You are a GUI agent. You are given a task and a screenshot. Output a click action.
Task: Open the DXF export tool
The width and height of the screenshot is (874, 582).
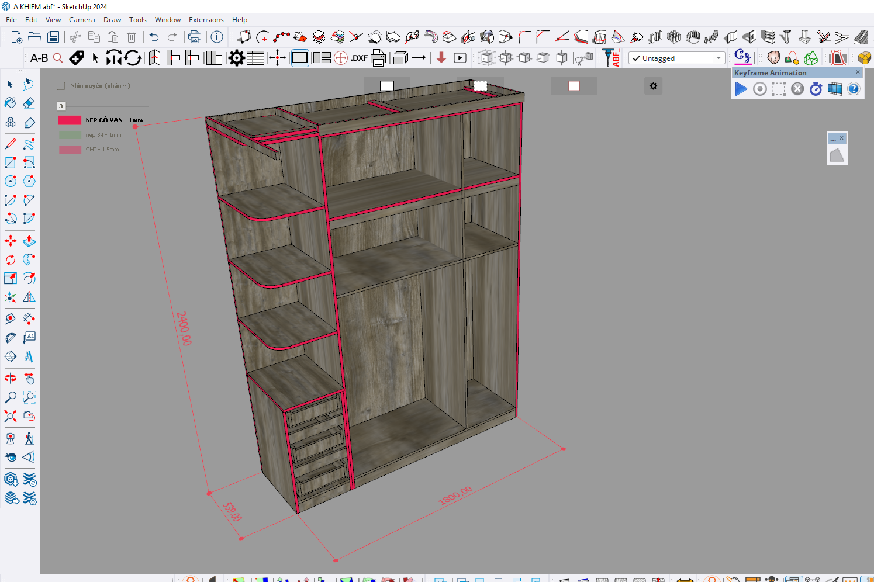click(359, 58)
